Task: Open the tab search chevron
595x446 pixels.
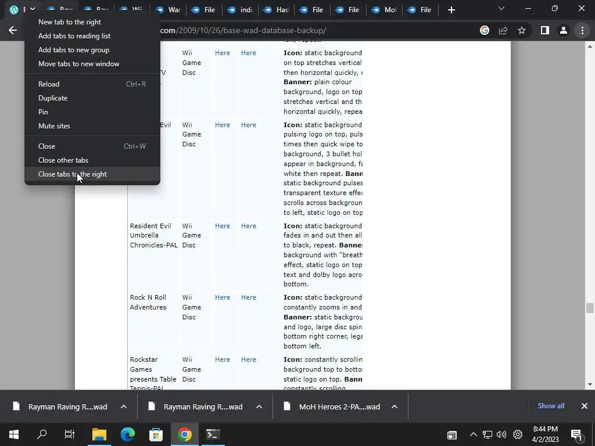Action: (x=501, y=8)
